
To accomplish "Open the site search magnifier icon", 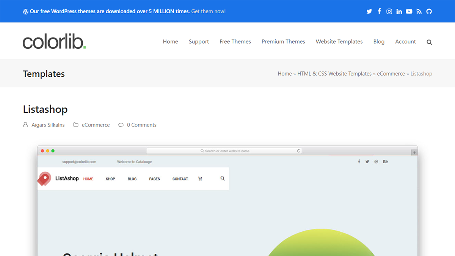I will pos(429,42).
